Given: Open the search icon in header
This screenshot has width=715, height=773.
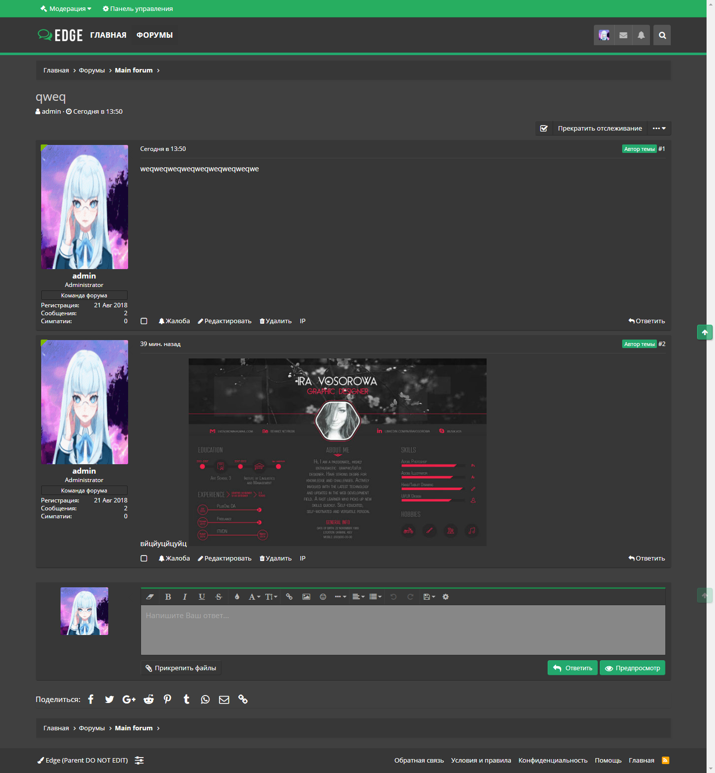Looking at the screenshot, I should pos(662,35).
